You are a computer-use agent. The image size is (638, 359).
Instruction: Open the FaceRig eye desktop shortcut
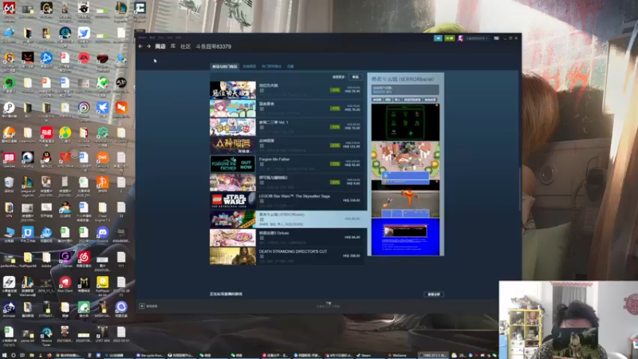(28, 159)
